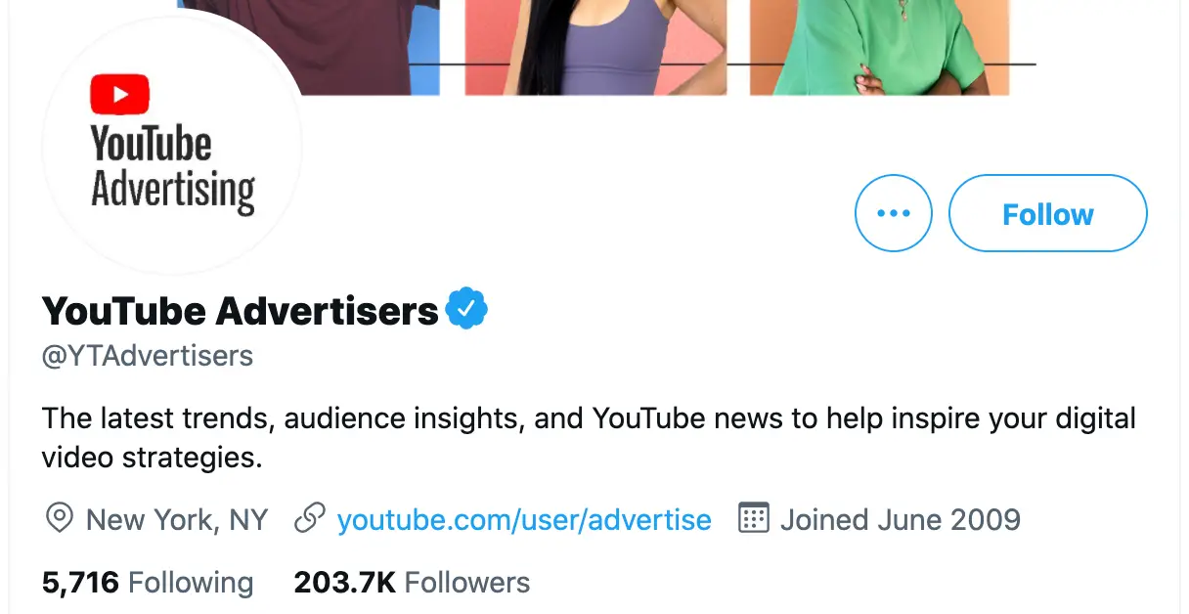Click the blue verified badge

[x=466, y=309]
